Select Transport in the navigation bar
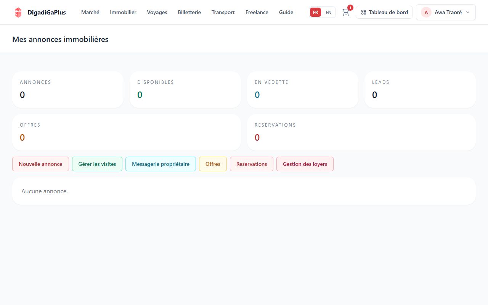The image size is (488, 305). (223, 12)
